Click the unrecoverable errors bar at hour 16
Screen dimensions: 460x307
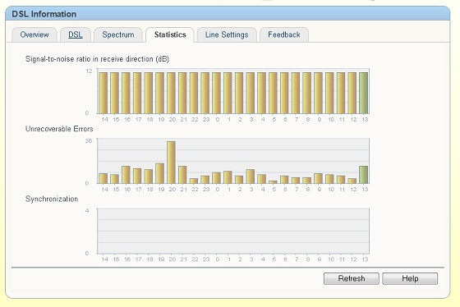coord(126,175)
